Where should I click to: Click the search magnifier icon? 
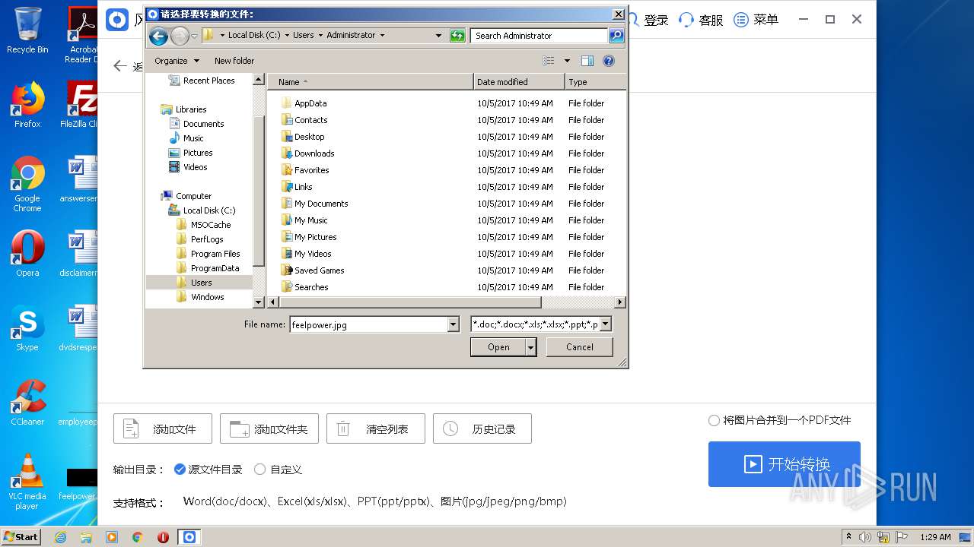pos(616,35)
